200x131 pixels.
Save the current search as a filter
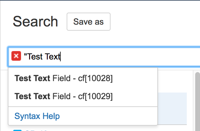coord(89,22)
